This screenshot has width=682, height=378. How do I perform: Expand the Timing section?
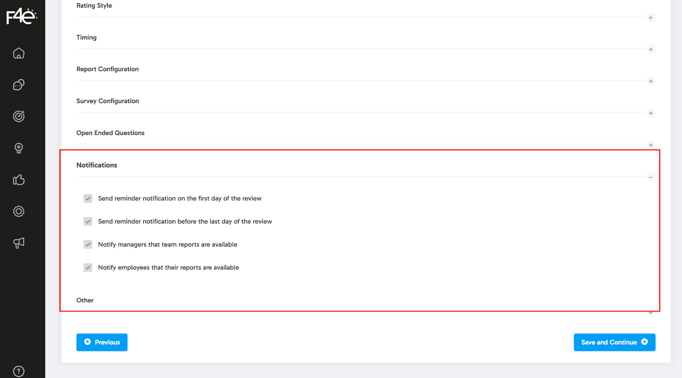[650, 49]
